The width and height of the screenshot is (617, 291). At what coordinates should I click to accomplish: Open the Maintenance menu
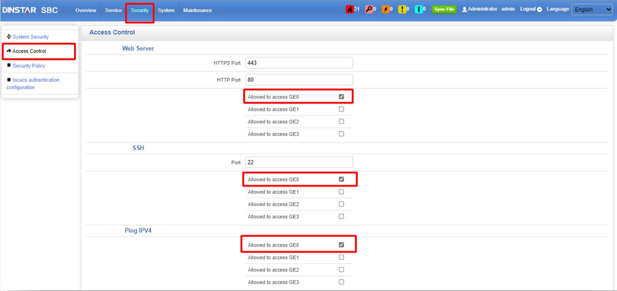click(197, 10)
